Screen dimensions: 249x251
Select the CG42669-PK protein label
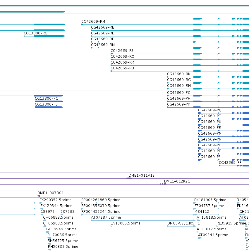tap(179, 104)
